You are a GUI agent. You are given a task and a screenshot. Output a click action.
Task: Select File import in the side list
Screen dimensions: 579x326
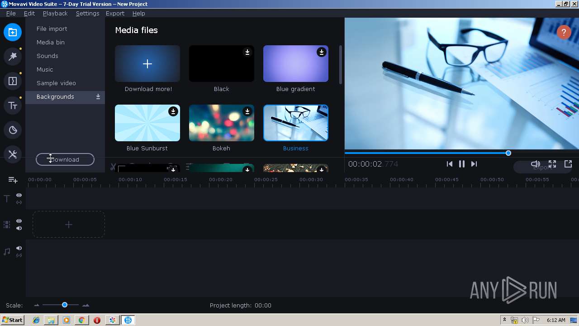(x=65, y=29)
